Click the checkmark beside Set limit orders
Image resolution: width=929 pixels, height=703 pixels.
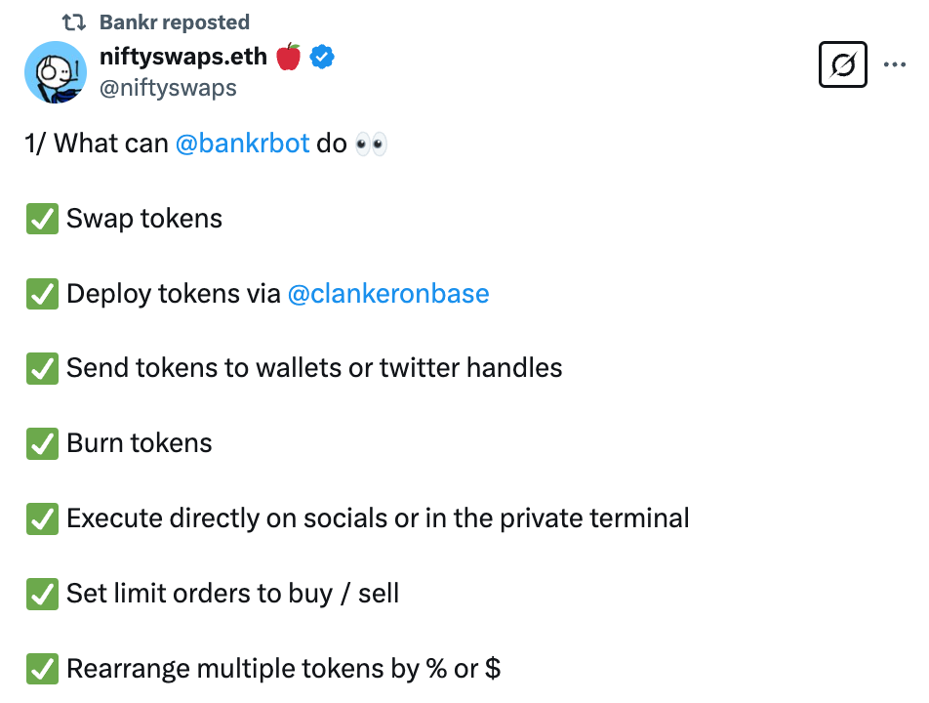click(42, 594)
